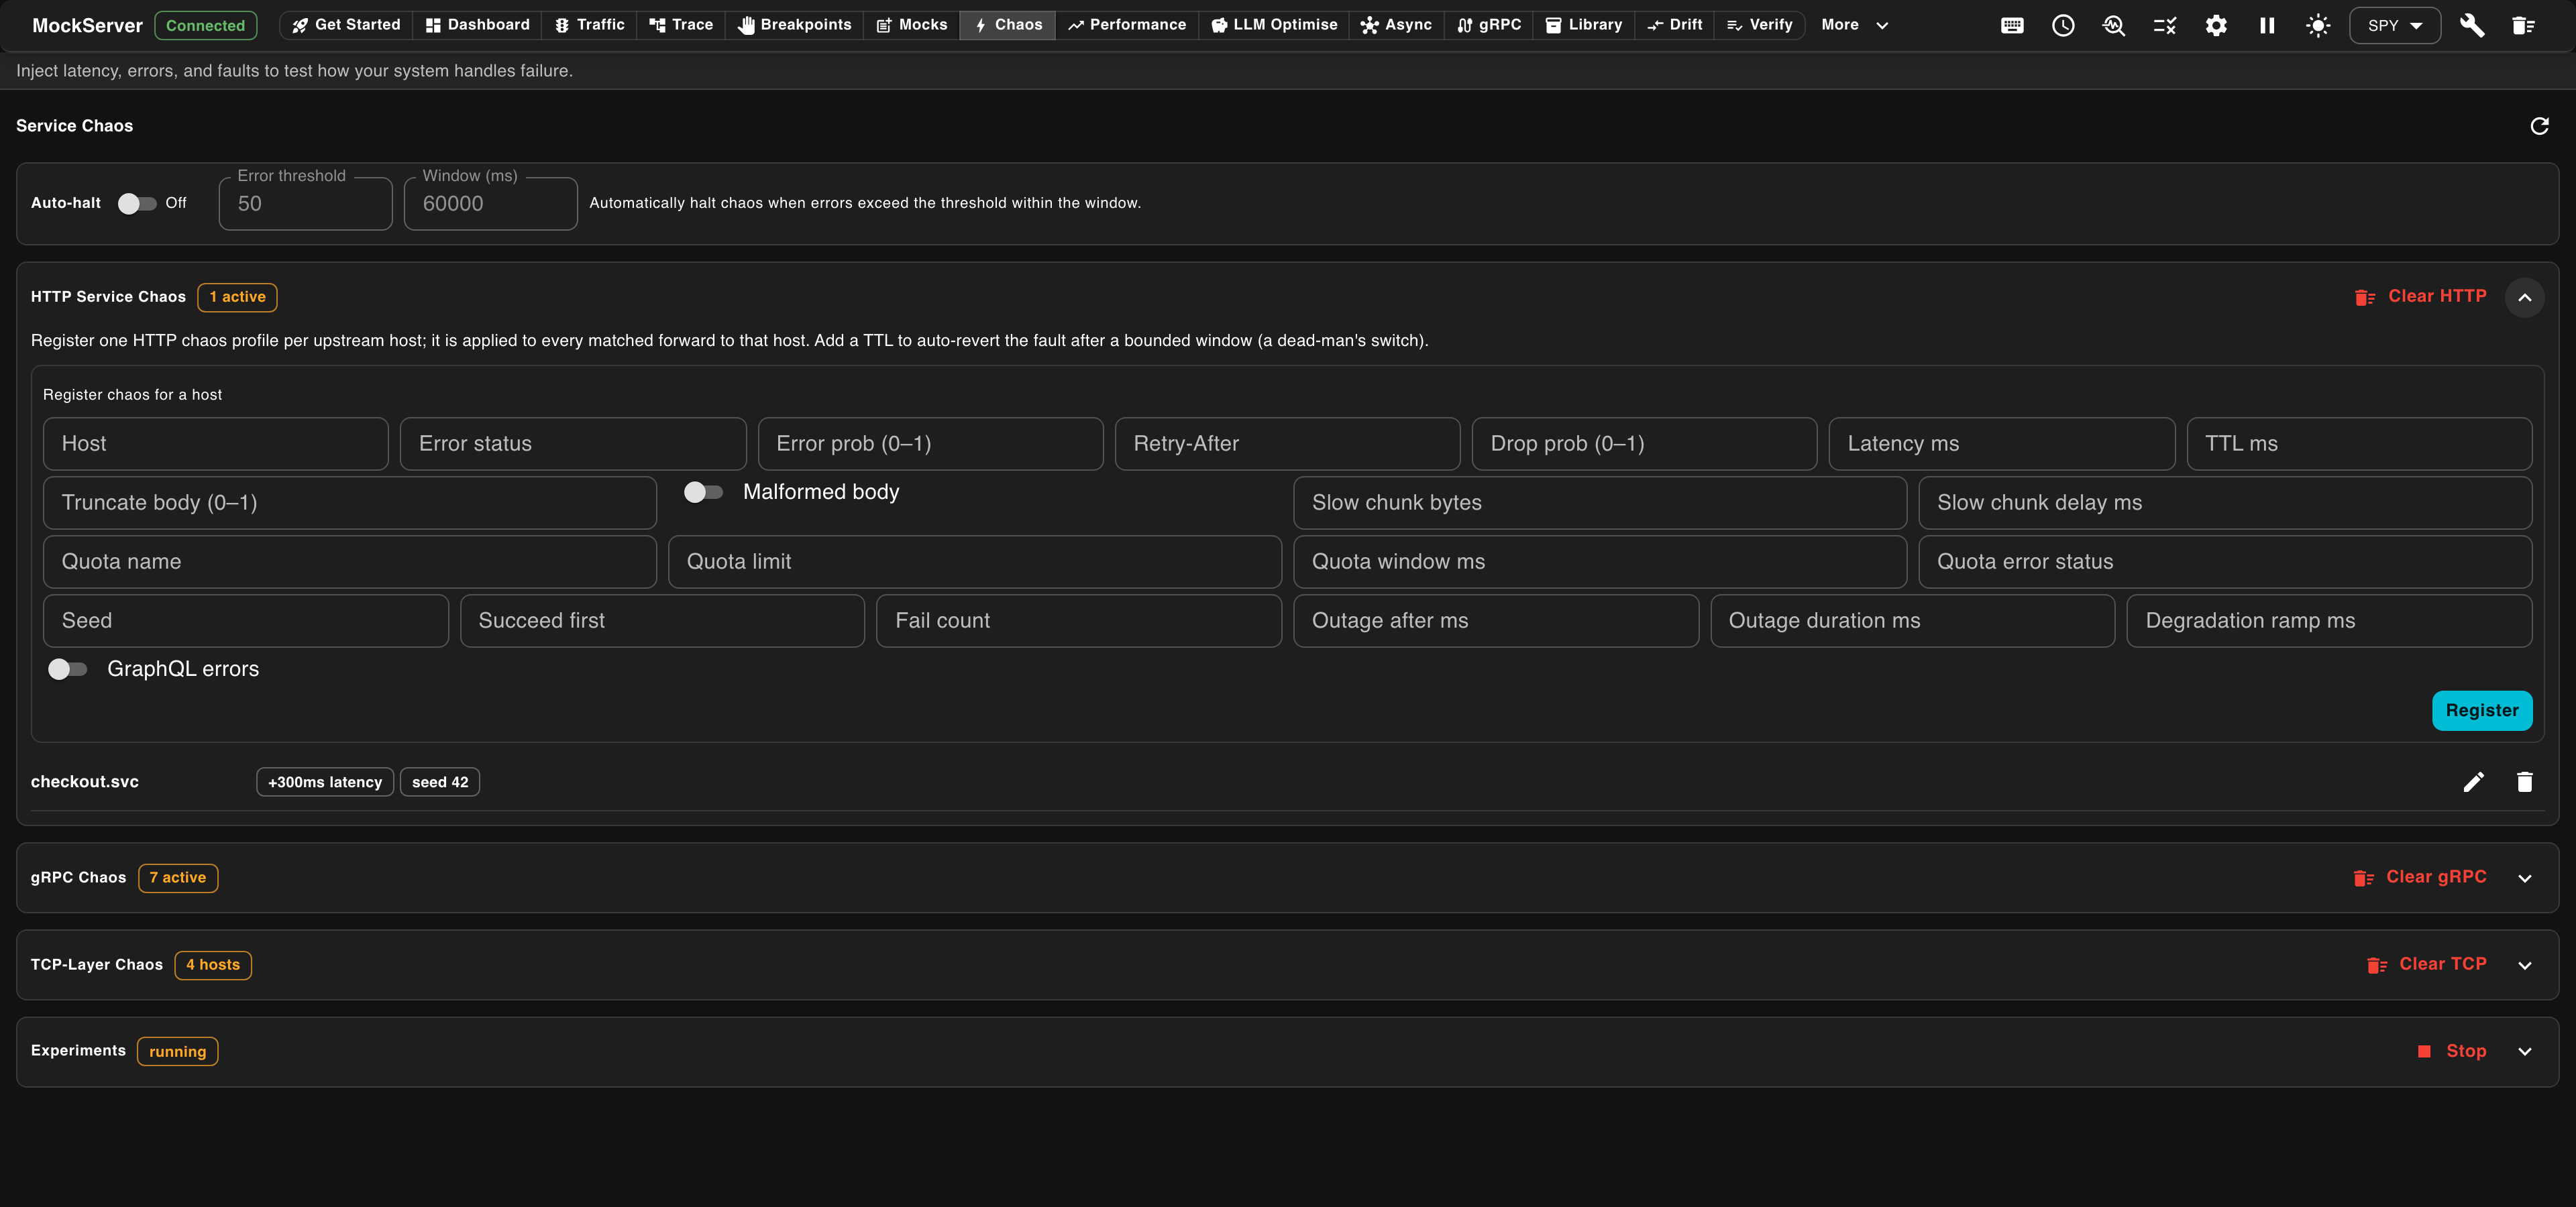Enable the GraphQL errors switch
This screenshot has width=2576, height=1207.
pyautogui.click(x=67, y=669)
